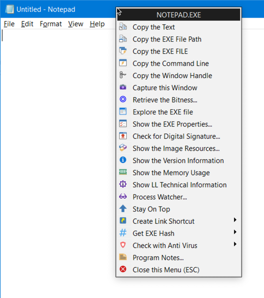Viewport: 264px width, 298px height.
Task: Open the Format menu in Notepad
Action: click(x=50, y=24)
